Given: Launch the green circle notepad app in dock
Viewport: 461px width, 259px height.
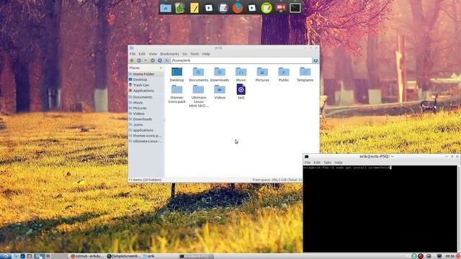Looking at the screenshot, I should pos(267,8).
